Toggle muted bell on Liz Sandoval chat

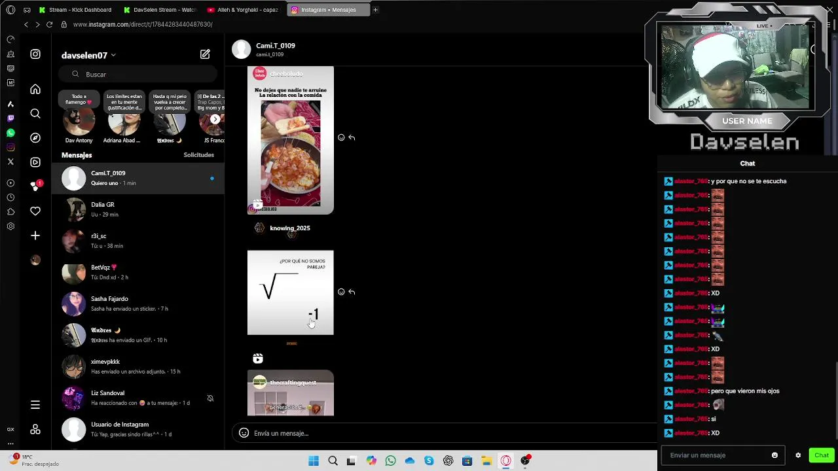tap(210, 398)
